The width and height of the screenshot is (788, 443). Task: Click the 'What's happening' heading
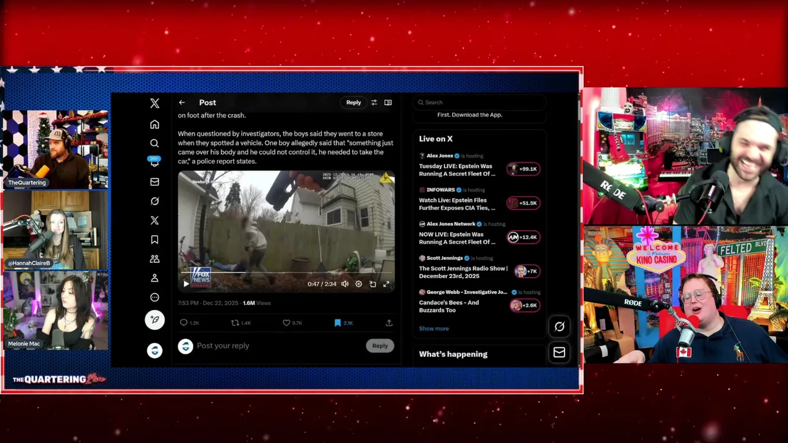453,354
